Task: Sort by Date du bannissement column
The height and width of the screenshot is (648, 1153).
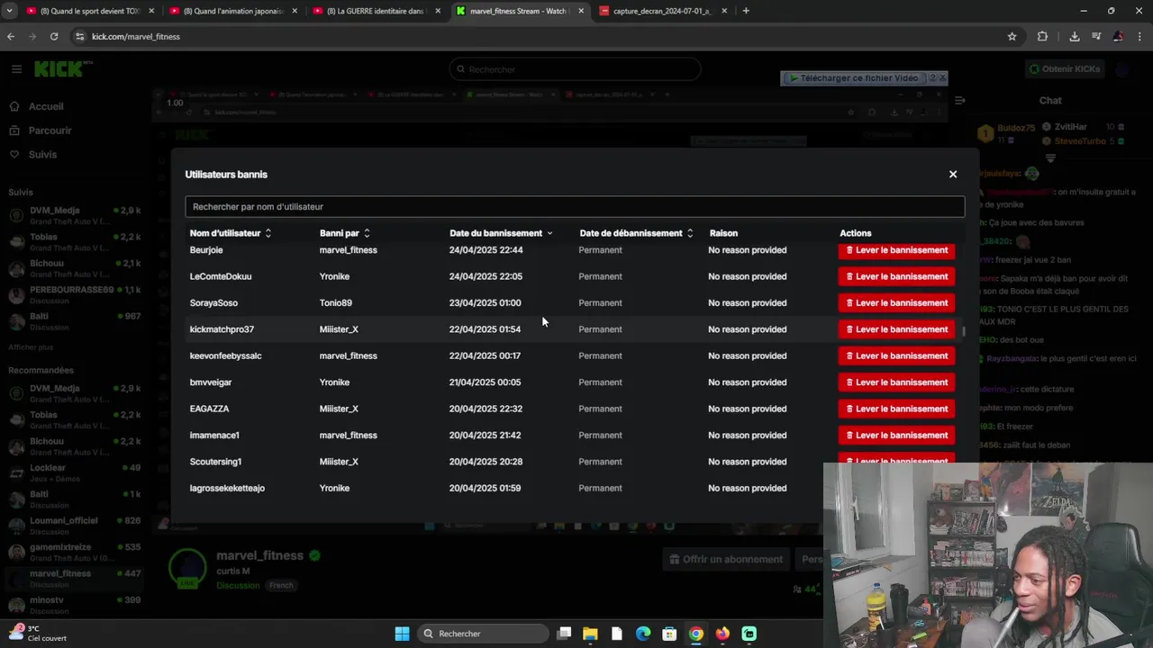Action: 502,233
